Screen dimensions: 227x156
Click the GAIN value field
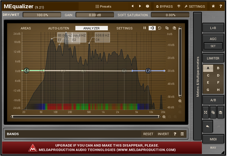click(95, 15)
